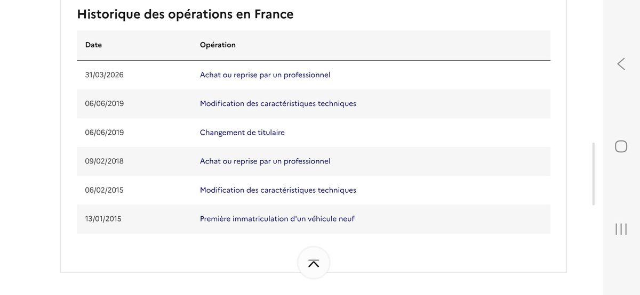Open 'Modification des caractéristiques techniques' from 06/06/2019
Image resolution: width=640 pixels, height=295 pixels.
pyautogui.click(x=278, y=104)
